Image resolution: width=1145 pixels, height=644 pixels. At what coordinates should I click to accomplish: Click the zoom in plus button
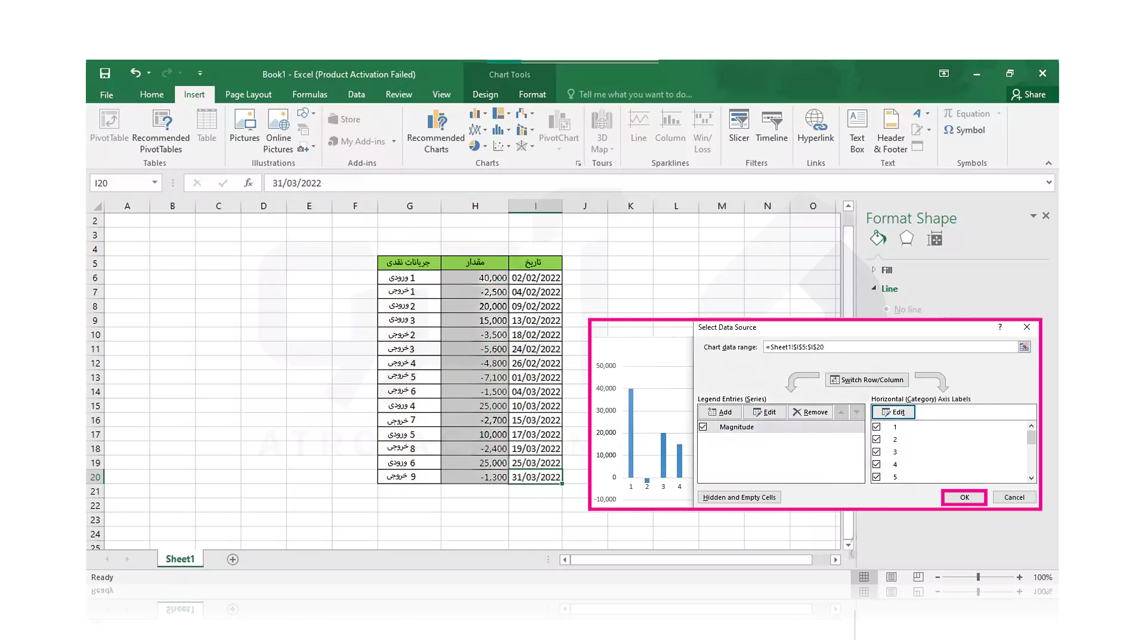pos(1020,577)
